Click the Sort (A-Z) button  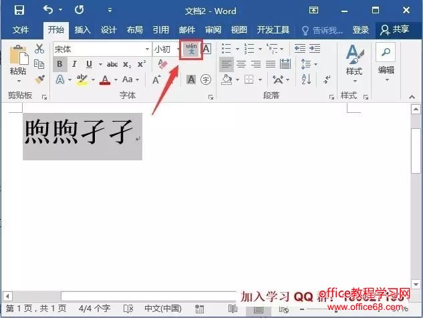(x=307, y=79)
